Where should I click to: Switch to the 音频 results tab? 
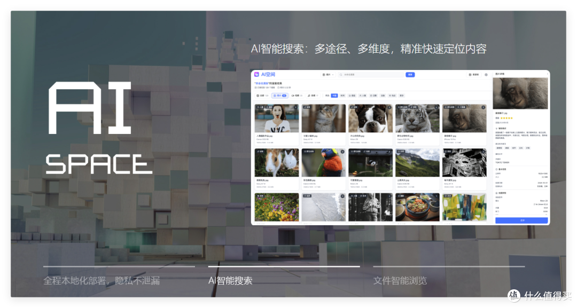coord(313,96)
